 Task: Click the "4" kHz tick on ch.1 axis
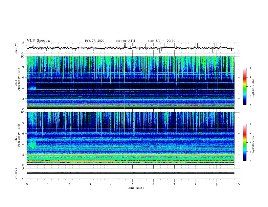(24, 88)
